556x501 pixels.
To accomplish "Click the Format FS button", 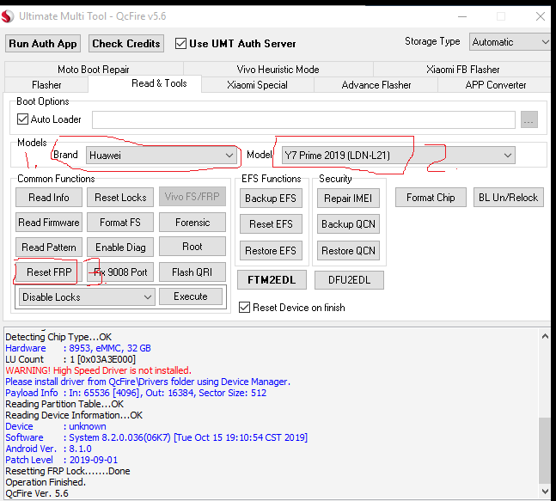I will click(x=120, y=223).
